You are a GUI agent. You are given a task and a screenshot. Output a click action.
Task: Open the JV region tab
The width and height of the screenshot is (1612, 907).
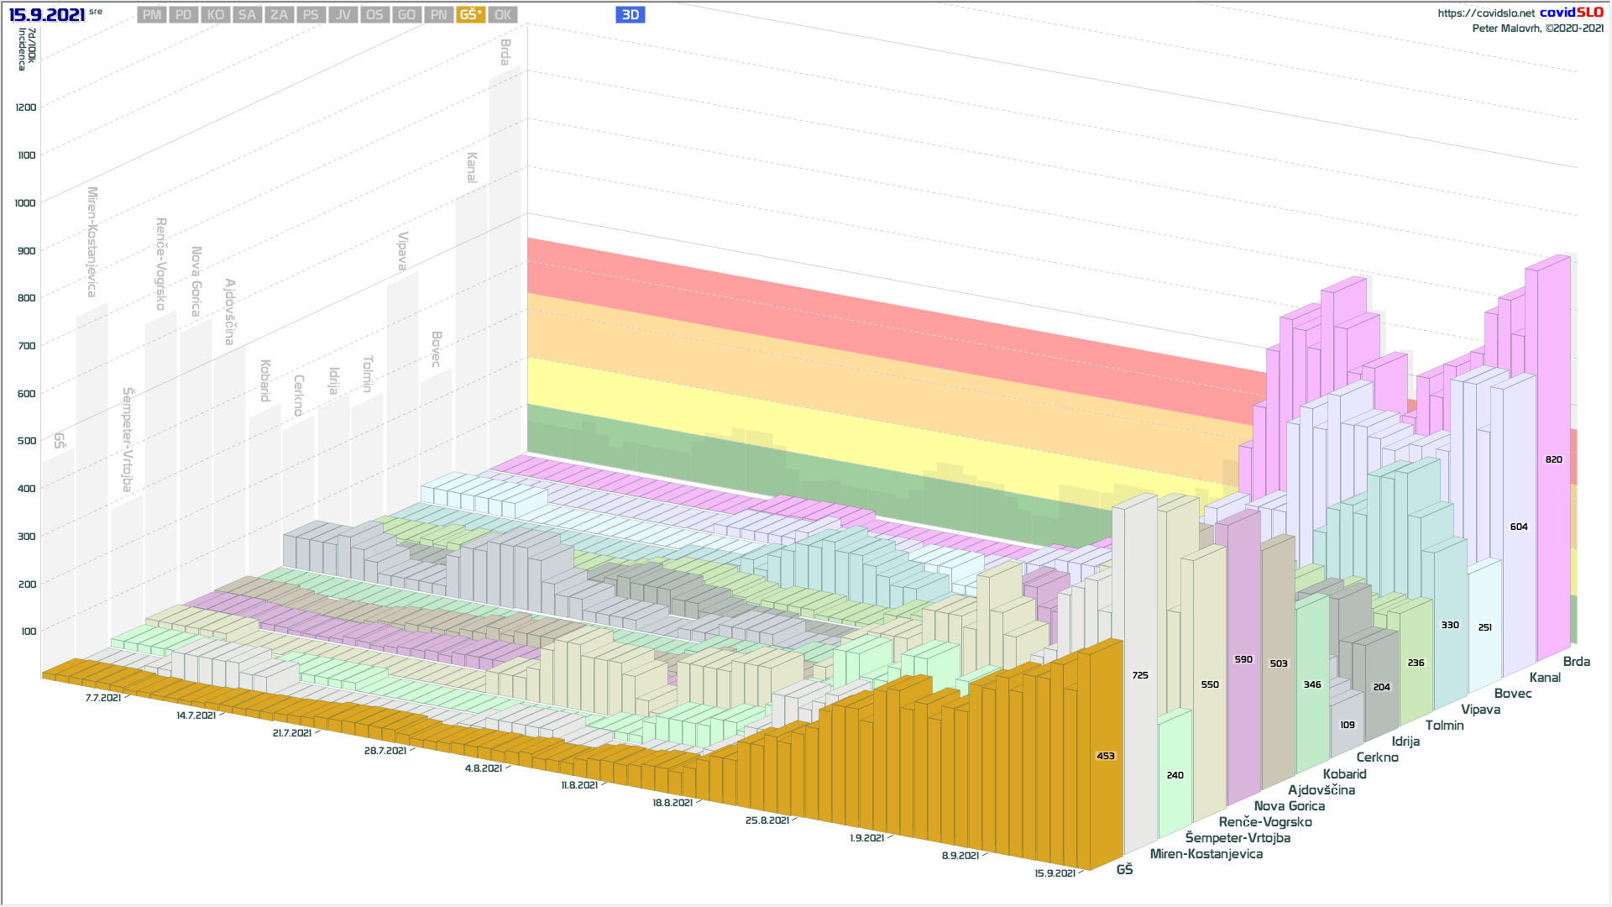coord(343,14)
